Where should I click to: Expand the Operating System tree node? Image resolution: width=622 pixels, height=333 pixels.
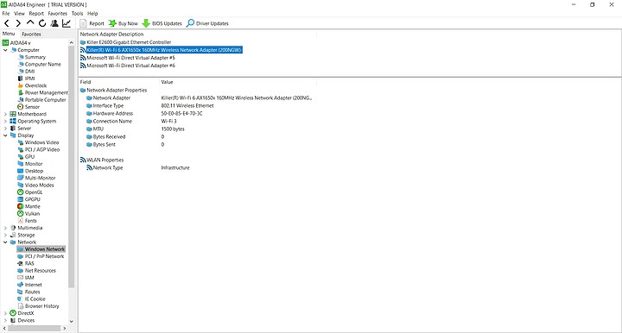pos(5,121)
